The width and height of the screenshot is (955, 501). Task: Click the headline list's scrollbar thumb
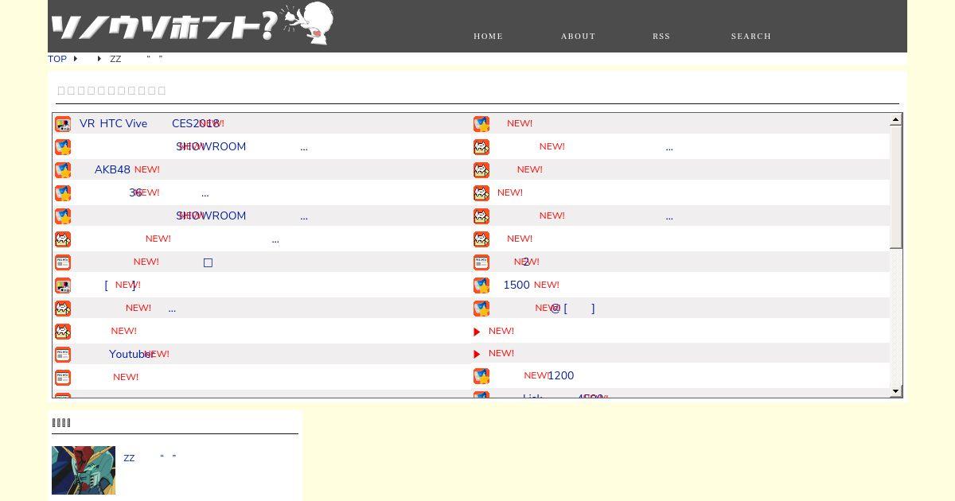coord(896,187)
